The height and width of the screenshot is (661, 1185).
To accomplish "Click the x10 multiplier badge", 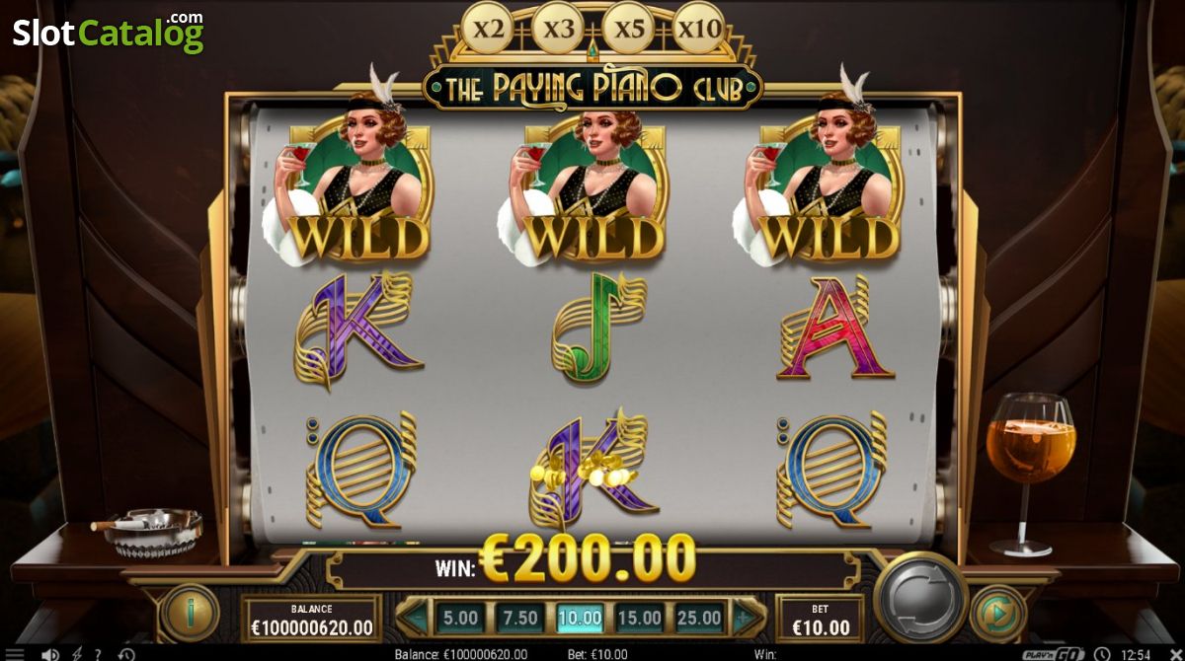I will pyautogui.click(x=700, y=30).
